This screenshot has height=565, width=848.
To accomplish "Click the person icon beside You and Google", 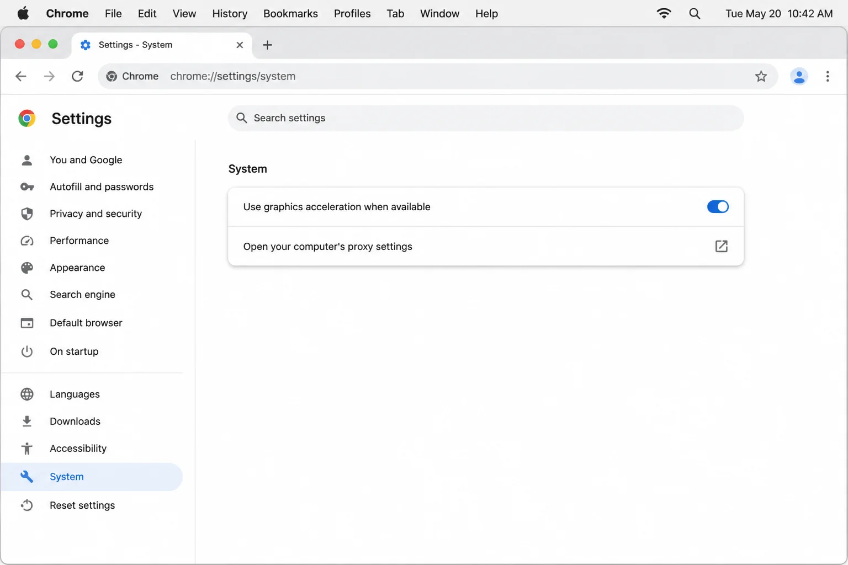I will [26, 160].
